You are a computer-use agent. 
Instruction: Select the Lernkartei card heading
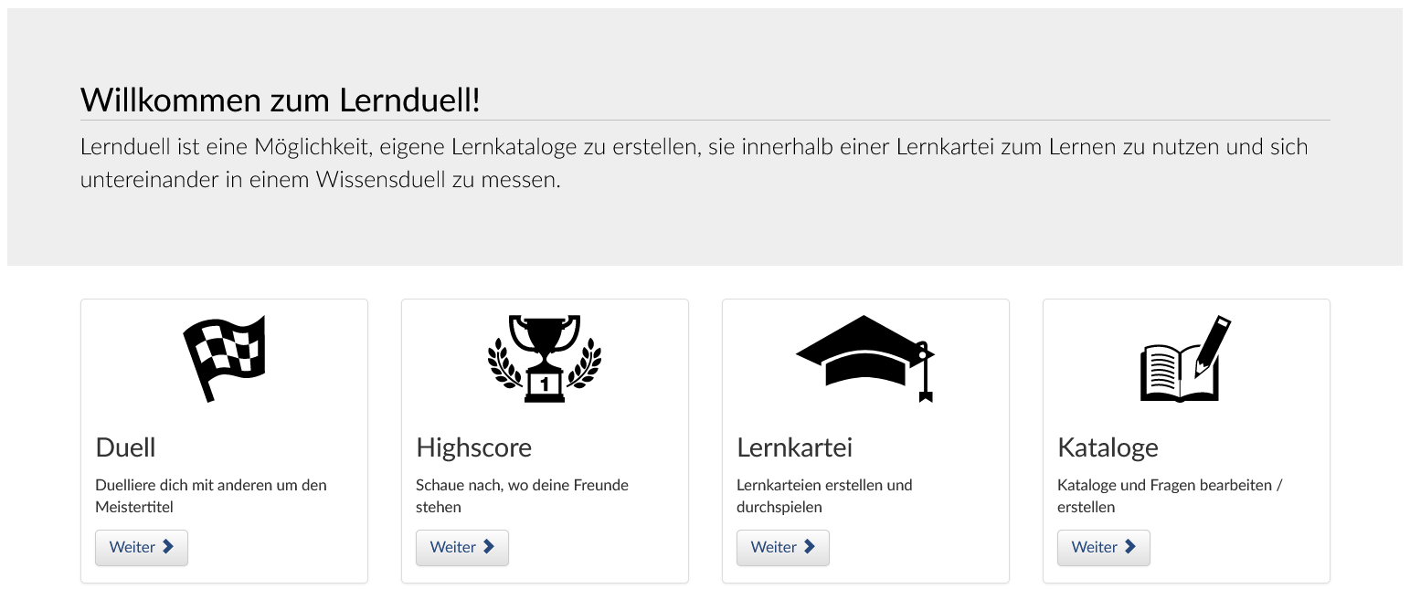794,447
